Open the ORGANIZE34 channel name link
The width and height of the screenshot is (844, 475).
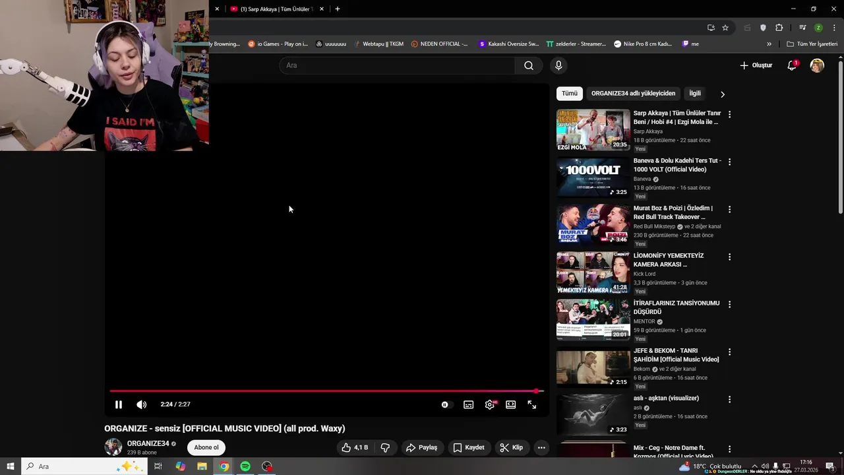(148, 443)
